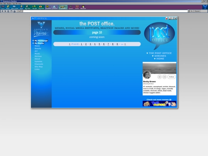Open My Profile in sidebar

pos(39,43)
